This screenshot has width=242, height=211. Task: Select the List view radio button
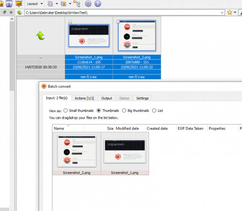[x=154, y=110]
